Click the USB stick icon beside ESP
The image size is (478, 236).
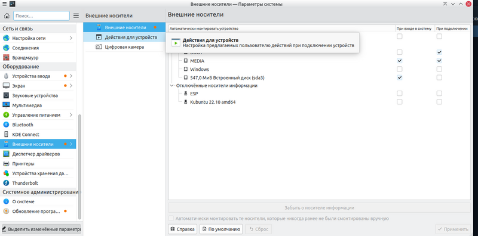point(186,94)
